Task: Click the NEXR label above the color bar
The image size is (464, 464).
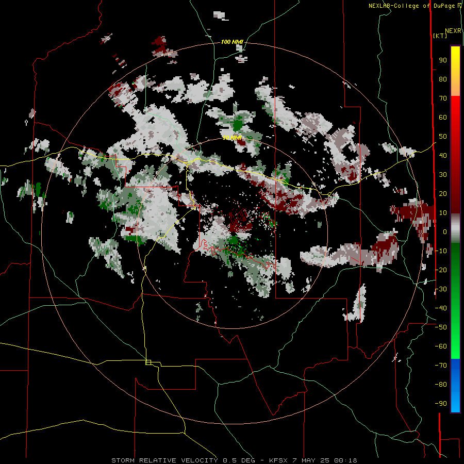Action: click(x=453, y=31)
